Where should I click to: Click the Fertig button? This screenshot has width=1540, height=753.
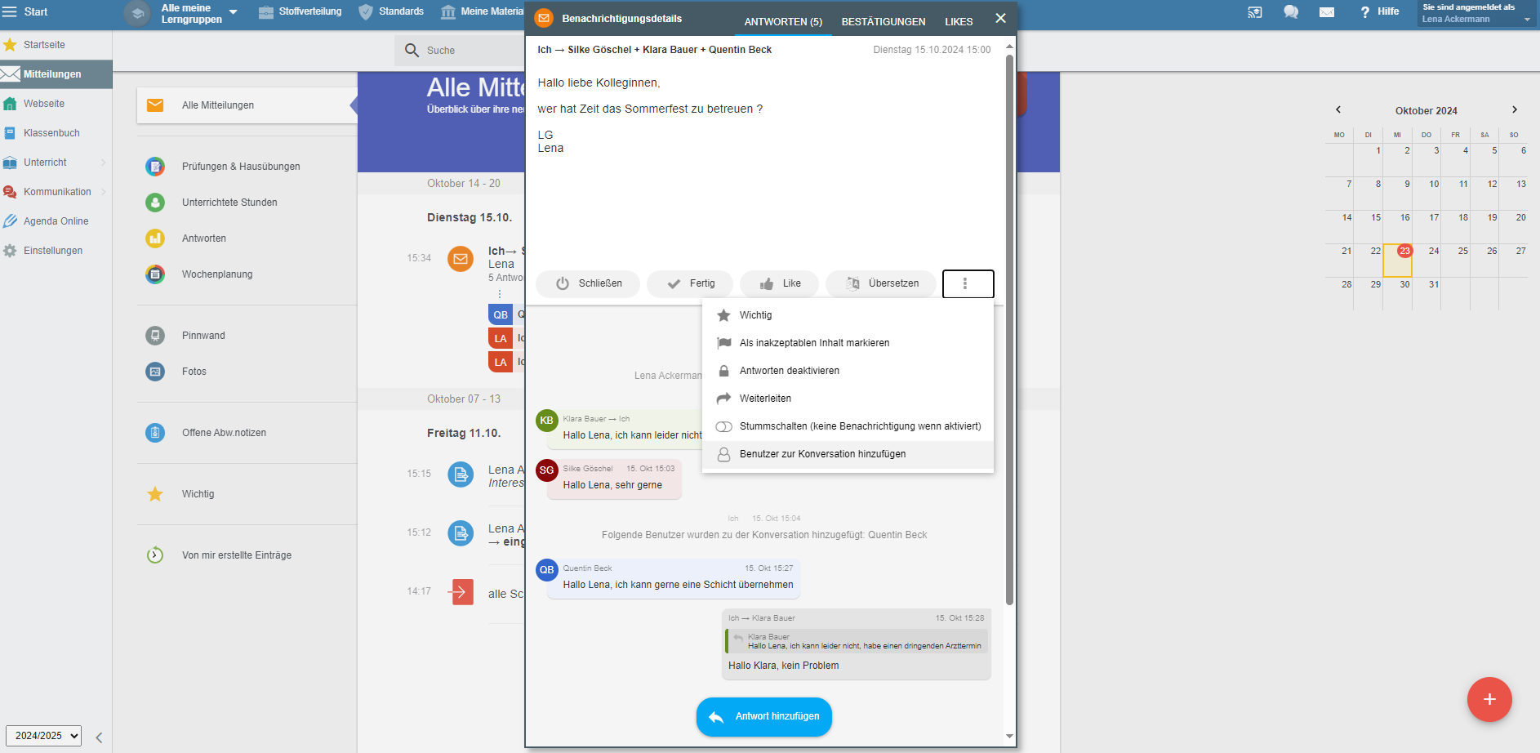click(690, 284)
